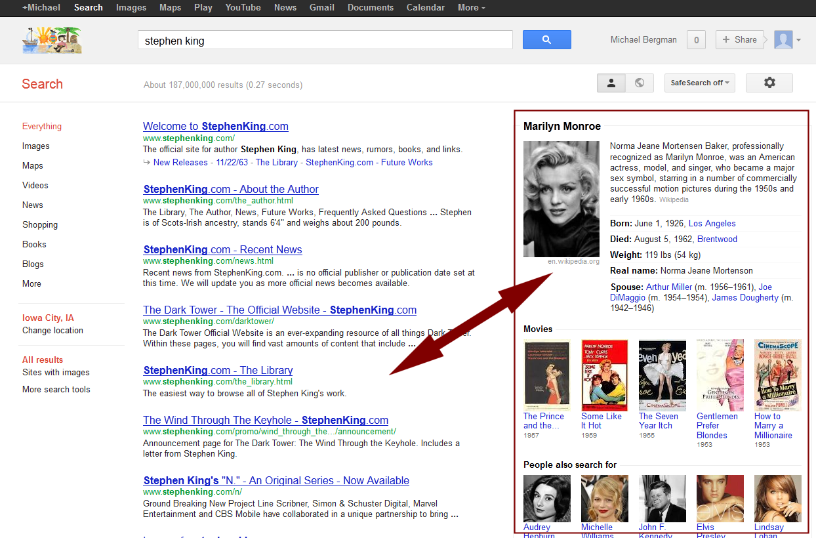Open The Seven Year Itch poster
Screen dimensions: 816x538
click(x=663, y=375)
